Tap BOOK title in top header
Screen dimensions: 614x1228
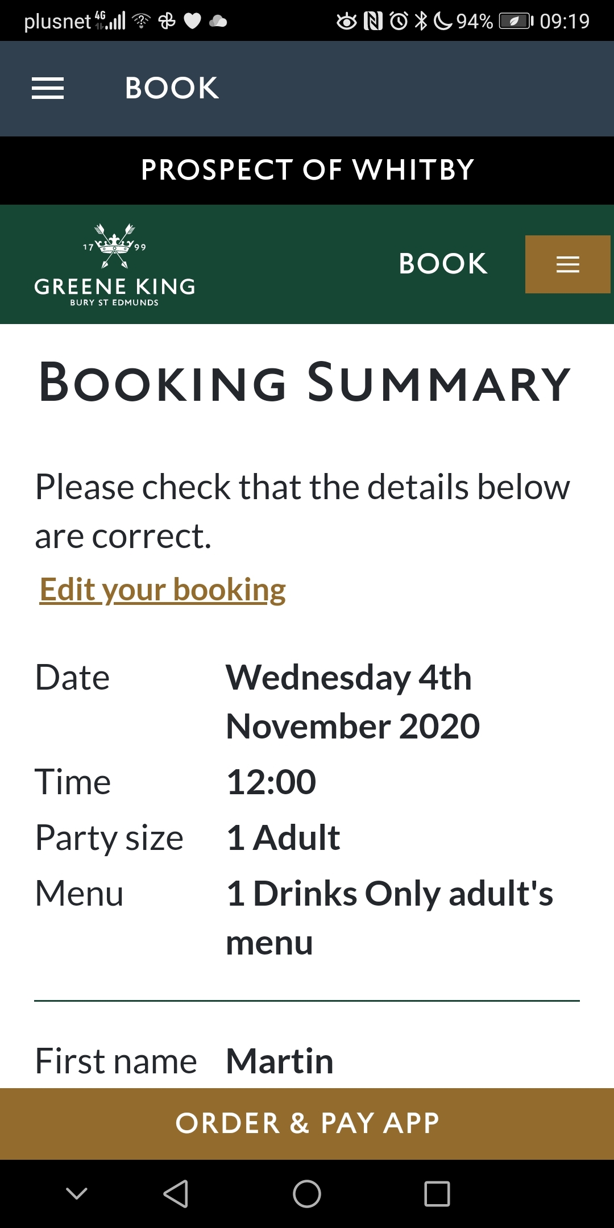coord(172,88)
